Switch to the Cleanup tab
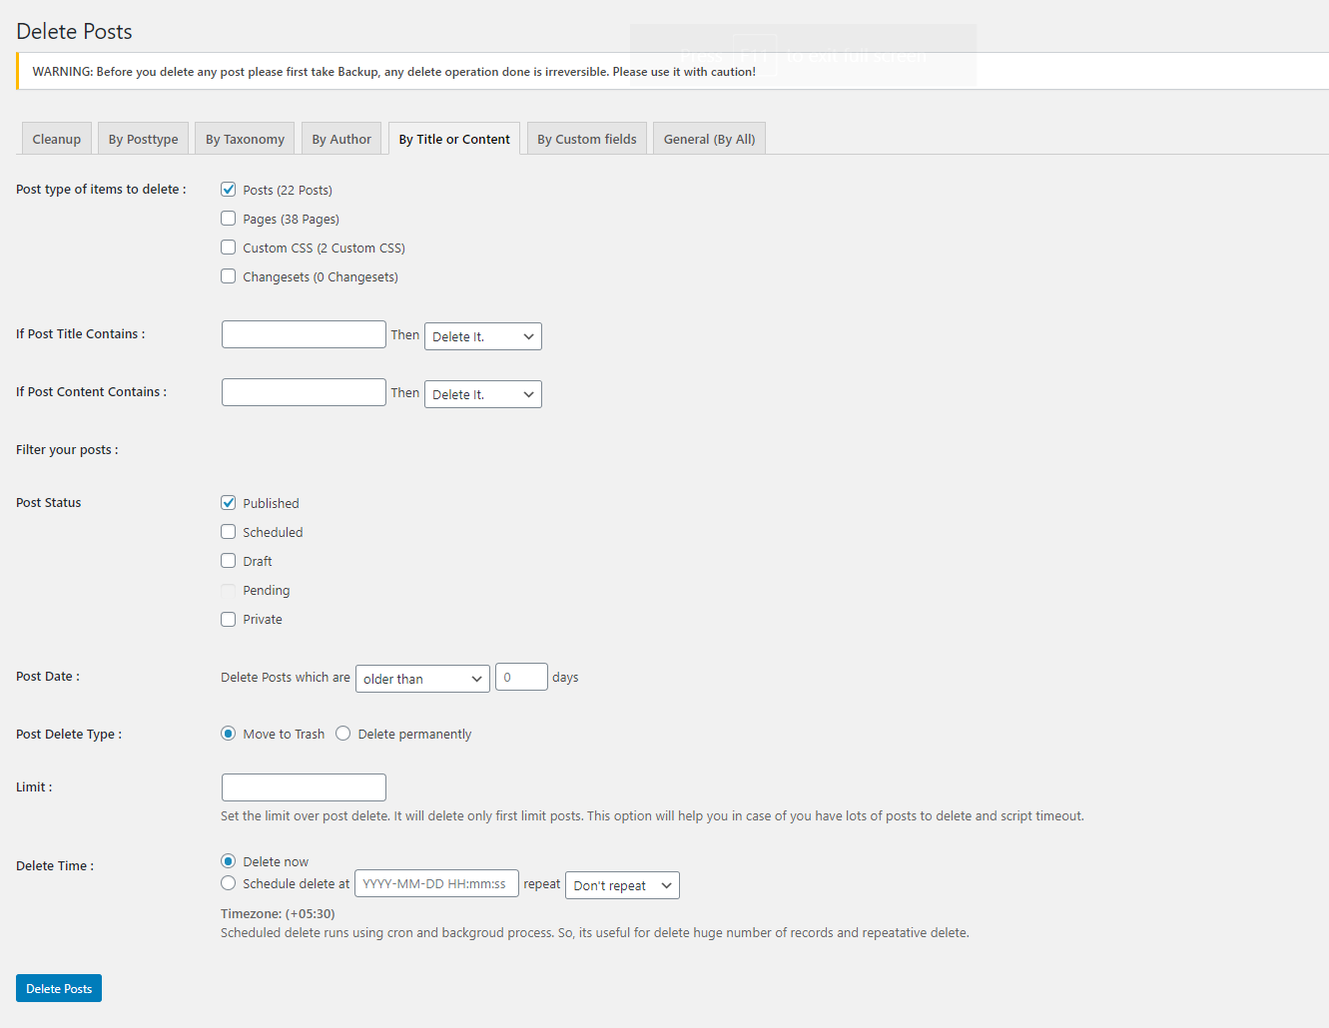1329x1028 pixels. 56,138
